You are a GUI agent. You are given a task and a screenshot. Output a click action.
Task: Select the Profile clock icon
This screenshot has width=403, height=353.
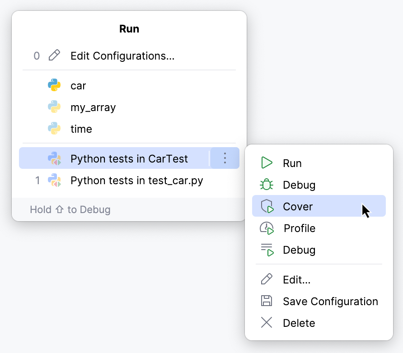tap(267, 228)
